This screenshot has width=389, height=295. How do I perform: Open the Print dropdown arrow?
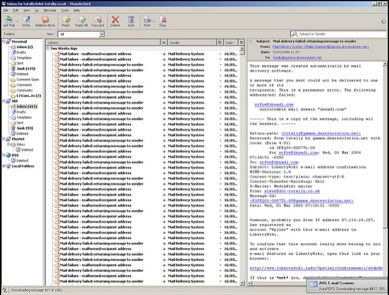click(153, 21)
